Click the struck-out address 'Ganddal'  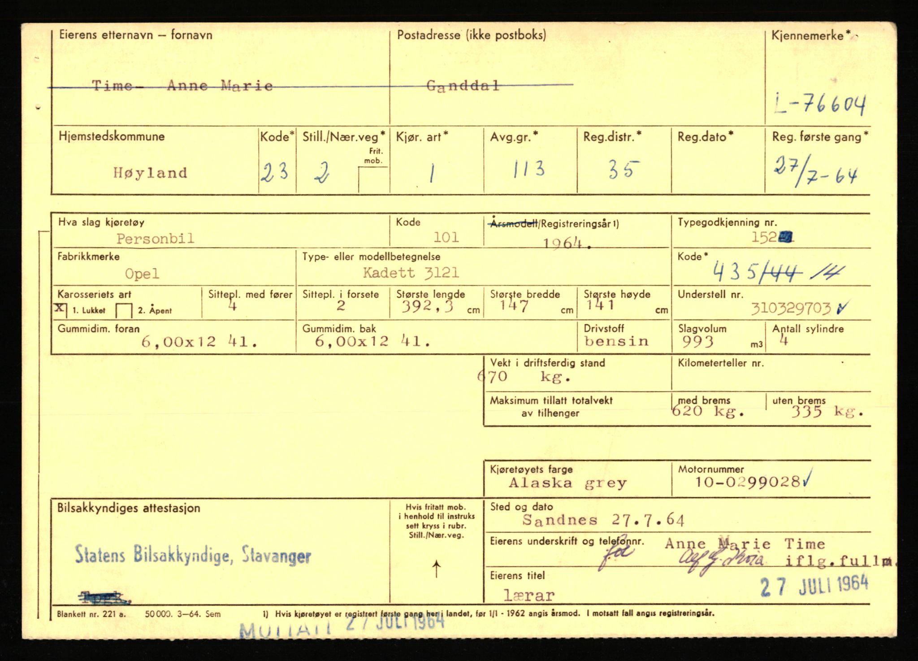coord(463,85)
